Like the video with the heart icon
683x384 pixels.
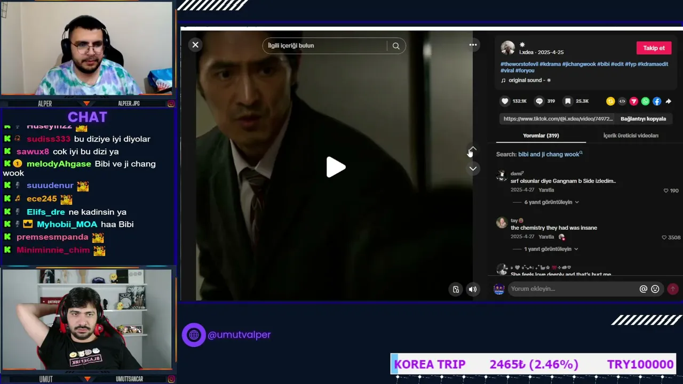[505, 101]
